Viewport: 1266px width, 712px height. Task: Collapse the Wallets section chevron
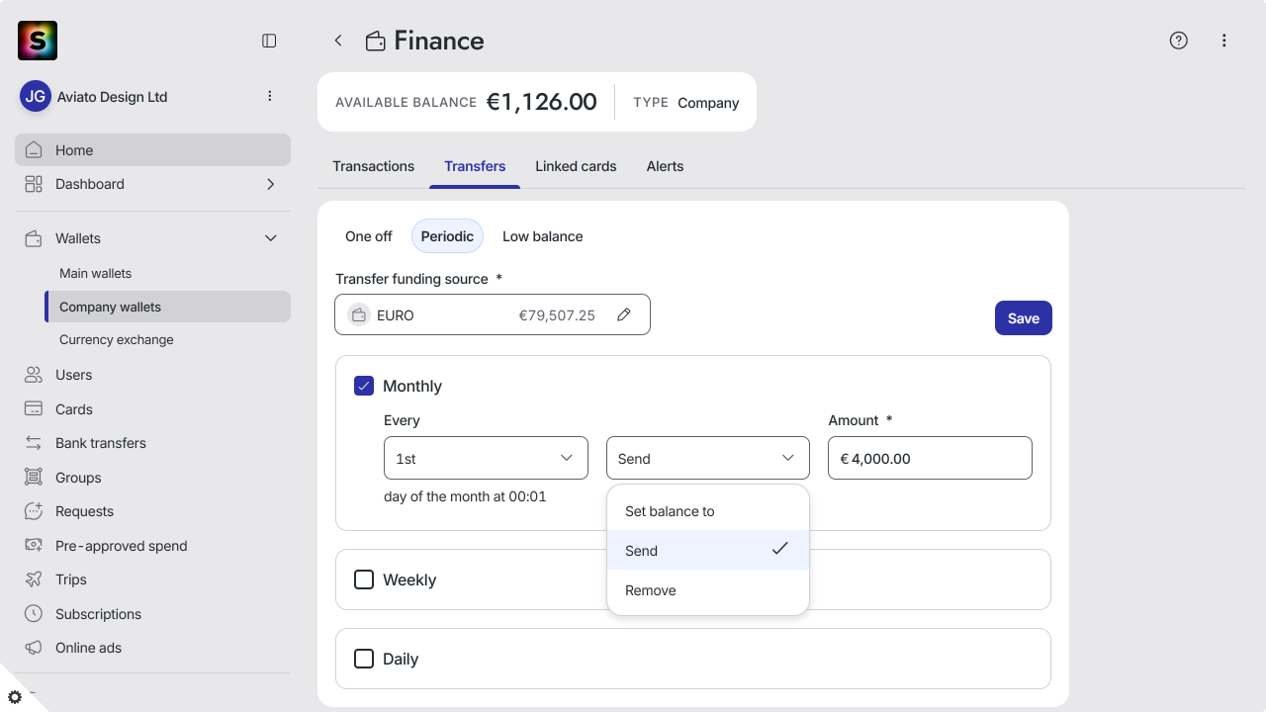click(271, 238)
